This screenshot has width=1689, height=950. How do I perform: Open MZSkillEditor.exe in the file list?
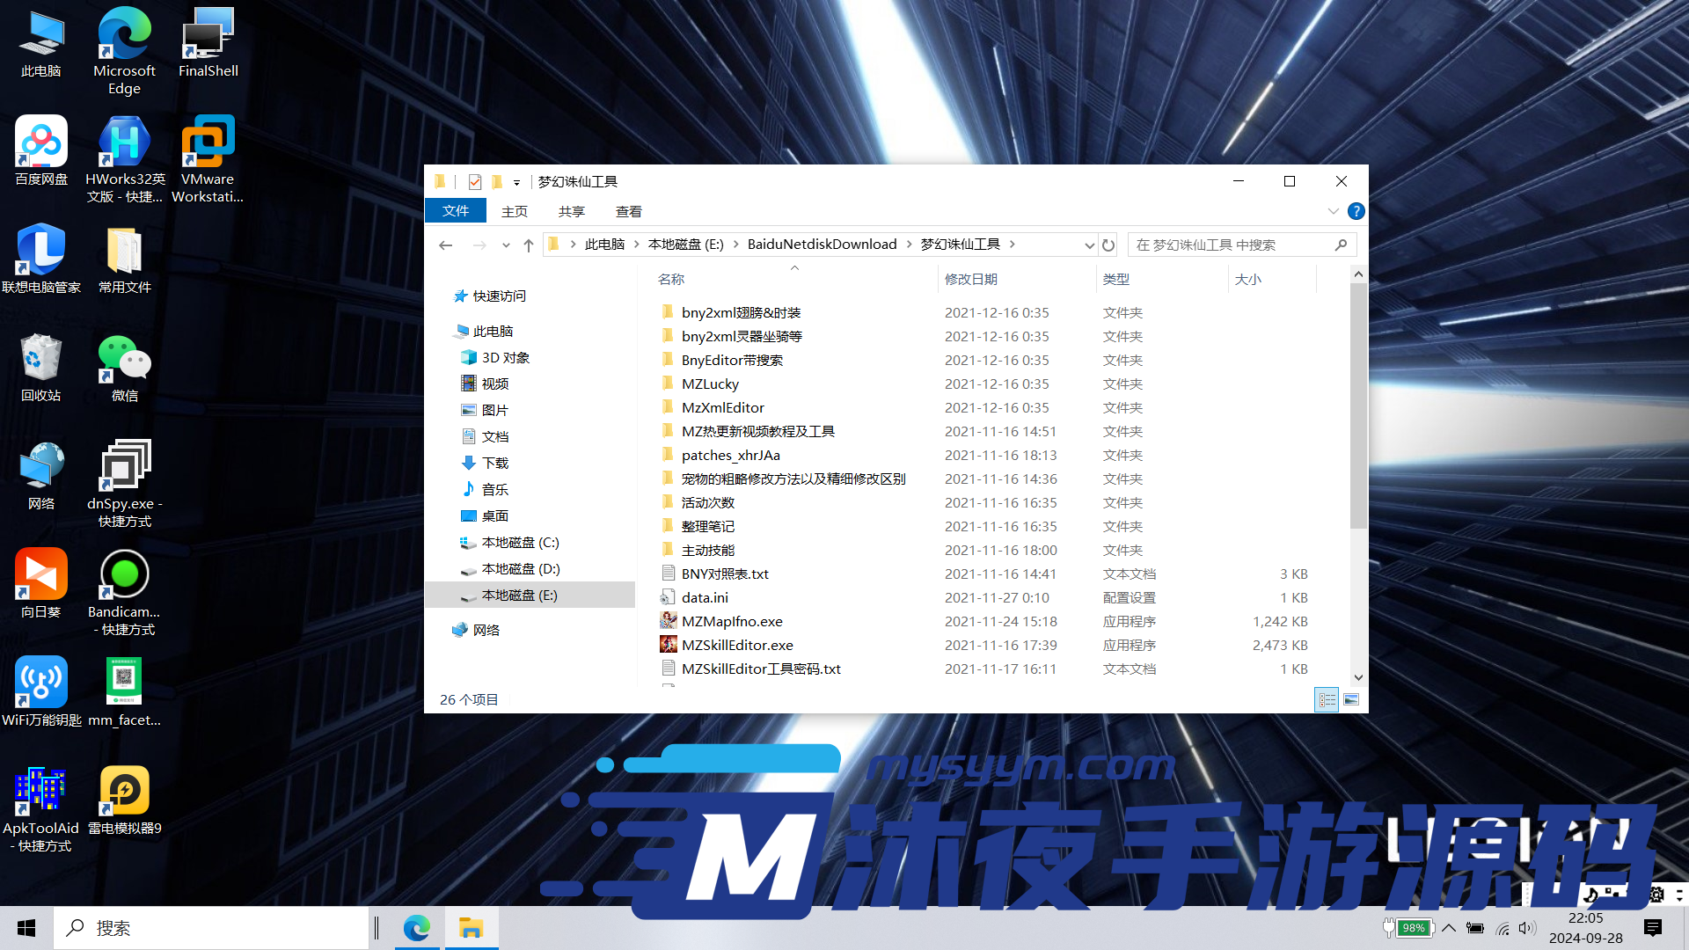737,645
